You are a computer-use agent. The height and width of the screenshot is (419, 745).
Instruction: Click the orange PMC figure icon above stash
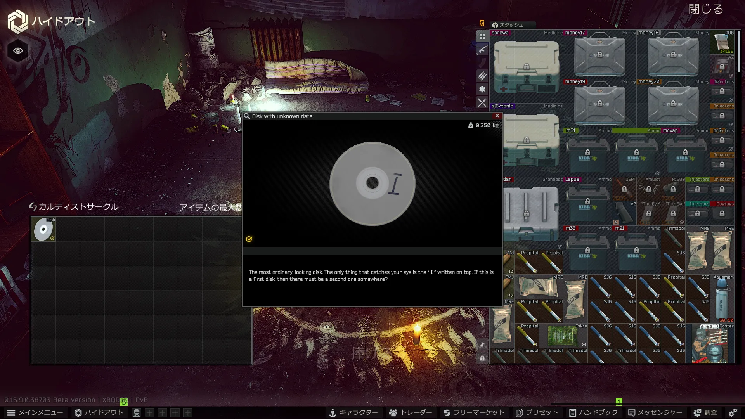(x=482, y=23)
